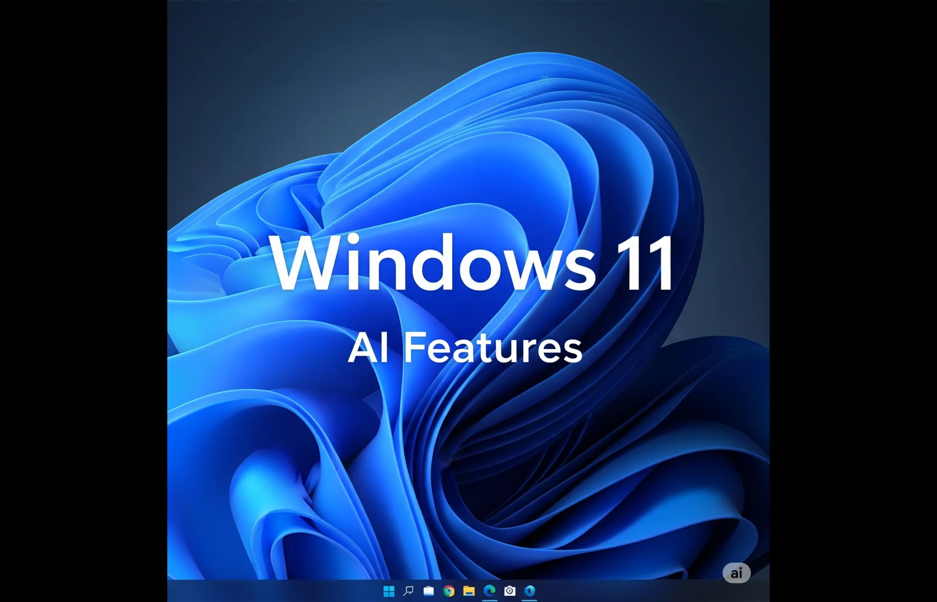Click the 'AI' word in the subtitle
The width and height of the screenshot is (937, 602).
368,348
